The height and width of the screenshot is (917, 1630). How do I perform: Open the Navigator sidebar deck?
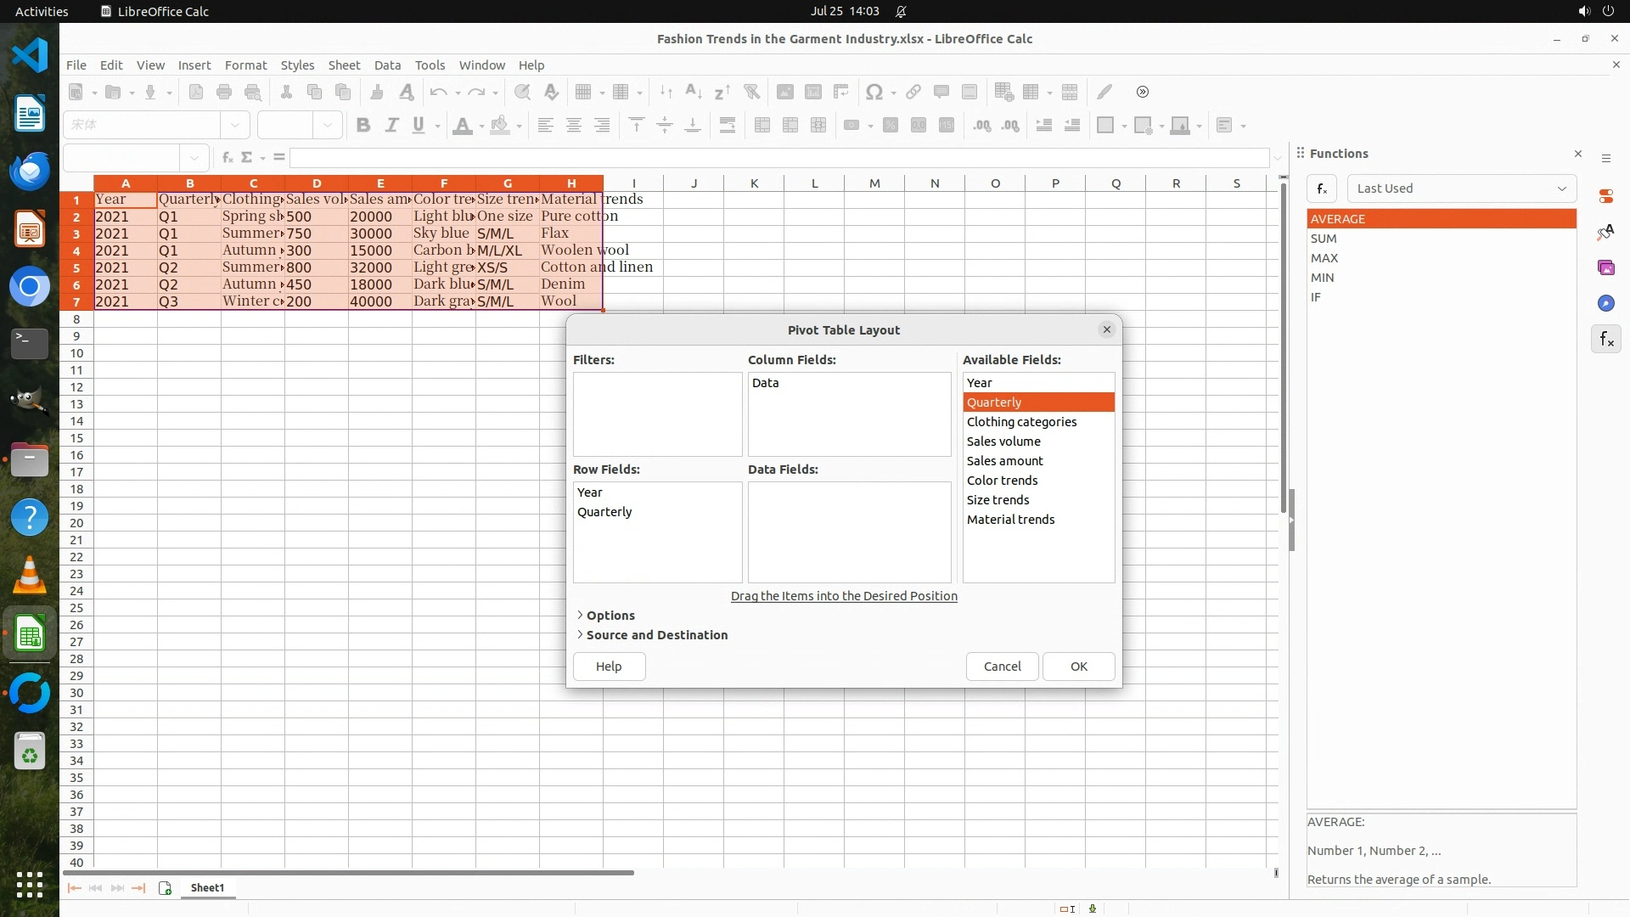click(1605, 303)
